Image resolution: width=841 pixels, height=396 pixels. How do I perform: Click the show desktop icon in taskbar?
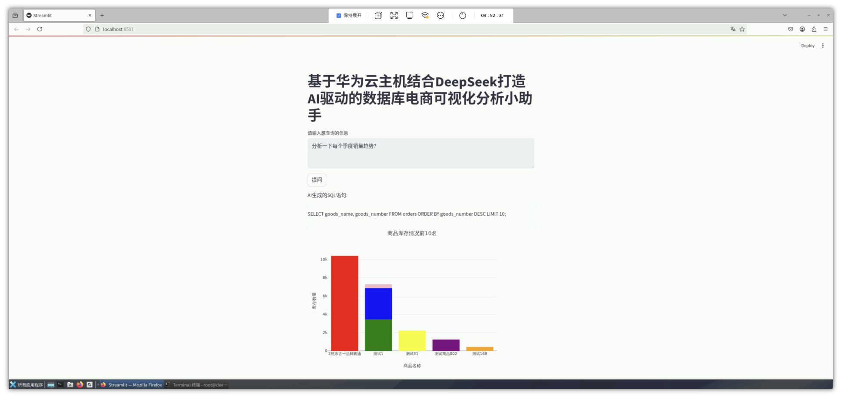(x=51, y=385)
